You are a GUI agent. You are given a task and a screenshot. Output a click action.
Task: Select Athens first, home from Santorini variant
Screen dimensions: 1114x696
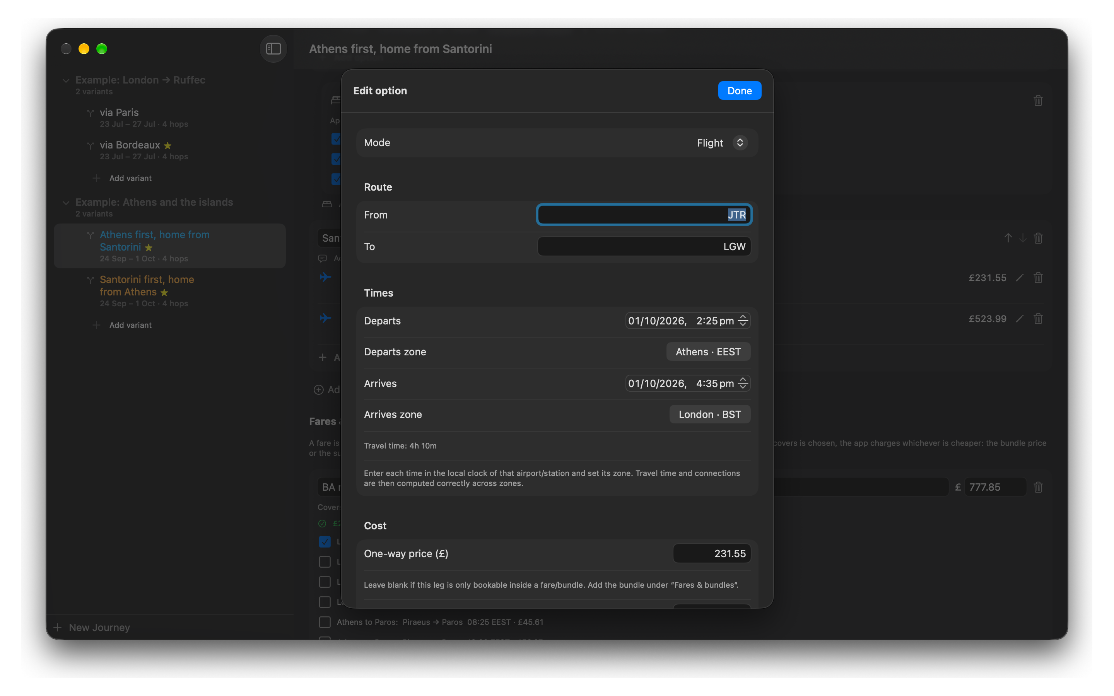[x=169, y=246]
